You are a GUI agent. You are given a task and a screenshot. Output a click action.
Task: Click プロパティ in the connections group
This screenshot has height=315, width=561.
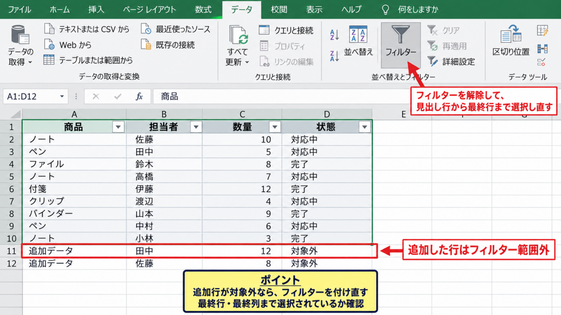[282, 46]
